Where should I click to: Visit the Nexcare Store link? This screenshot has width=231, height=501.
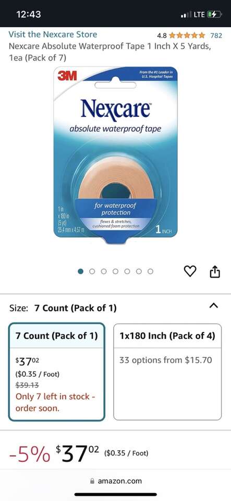pos(53,34)
